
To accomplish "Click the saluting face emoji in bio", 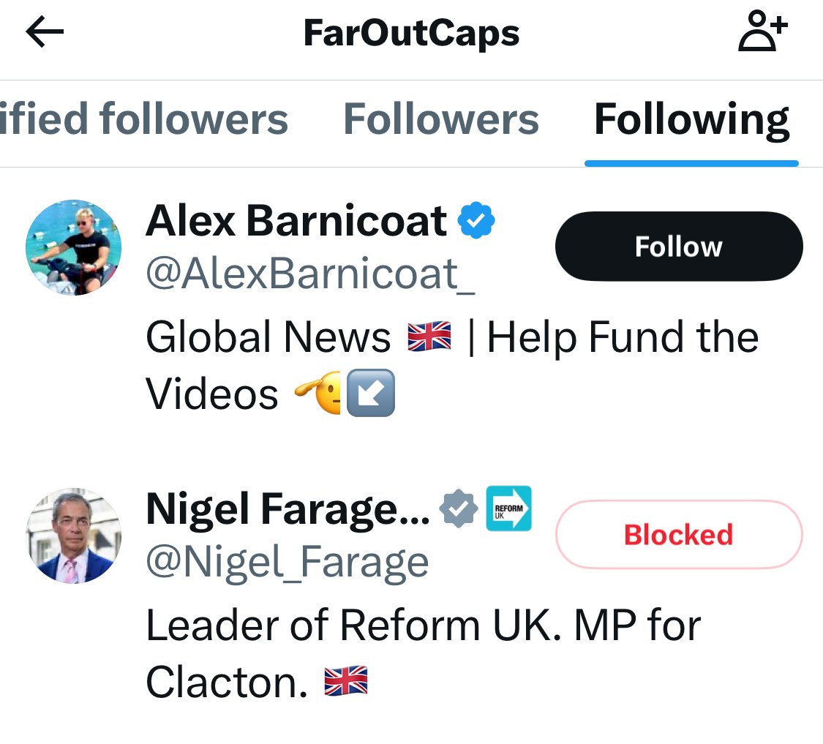I will click(x=318, y=392).
